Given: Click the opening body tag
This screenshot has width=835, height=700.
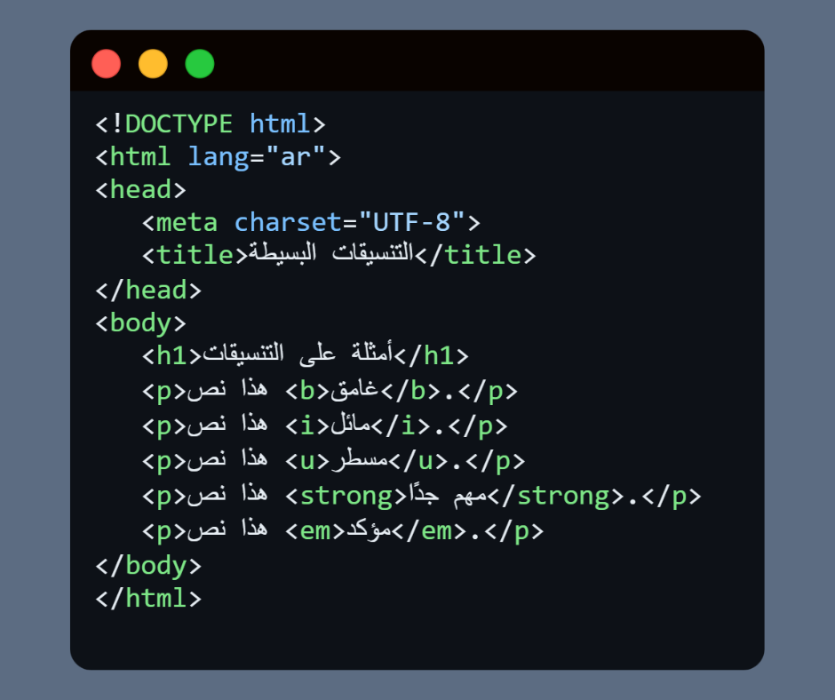Looking at the screenshot, I should click(x=140, y=322).
